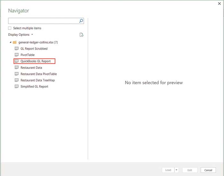224x176 pixels.
Task: Click the refresh file icon
Action: tap(81, 35)
